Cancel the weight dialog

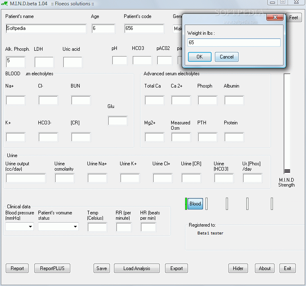click(226, 57)
